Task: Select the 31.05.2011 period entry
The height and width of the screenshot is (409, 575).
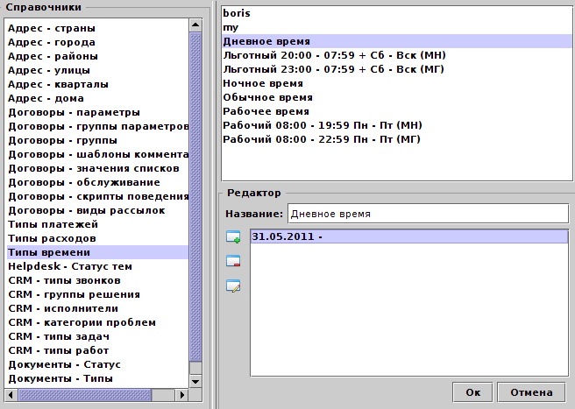Action: [x=410, y=236]
